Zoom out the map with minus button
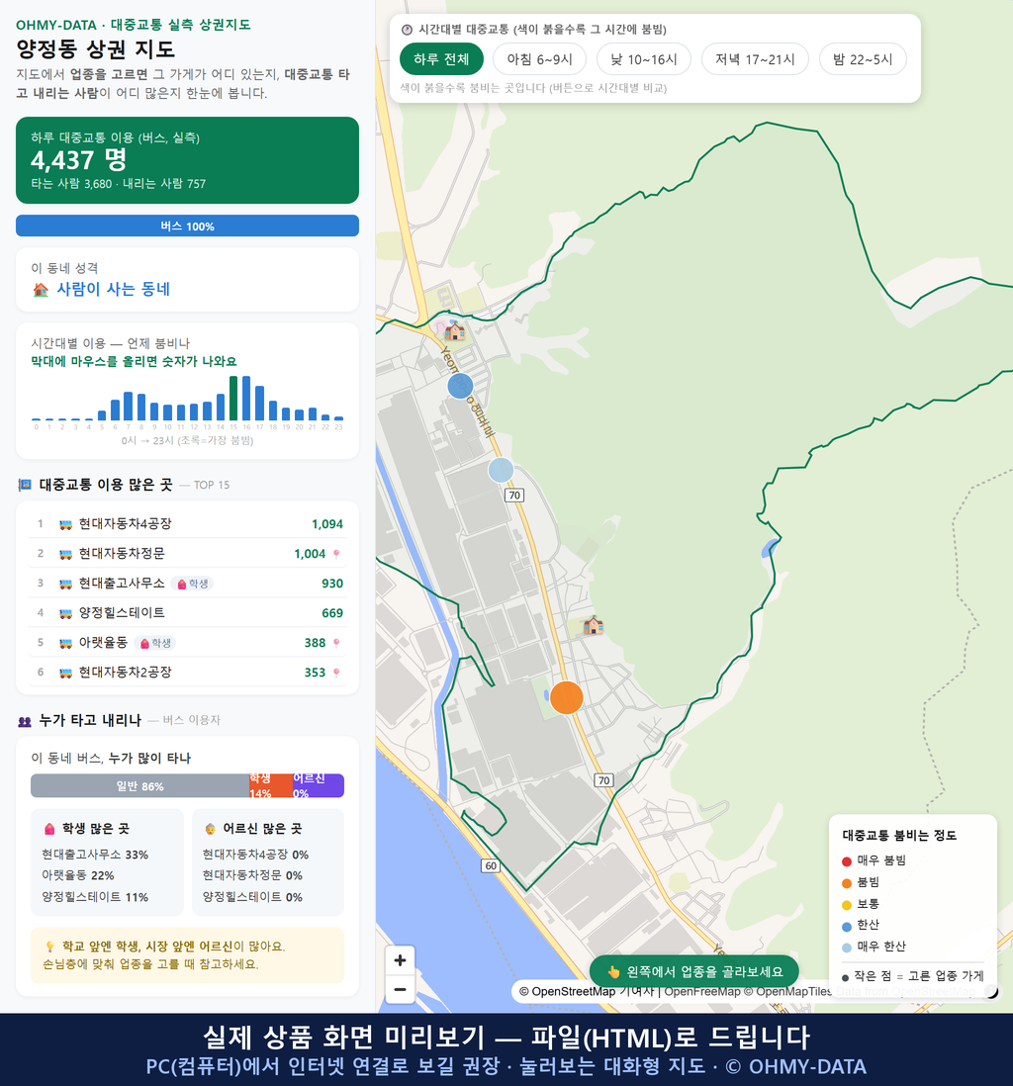This screenshot has height=1086, width=1013. click(x=400, y=989)
